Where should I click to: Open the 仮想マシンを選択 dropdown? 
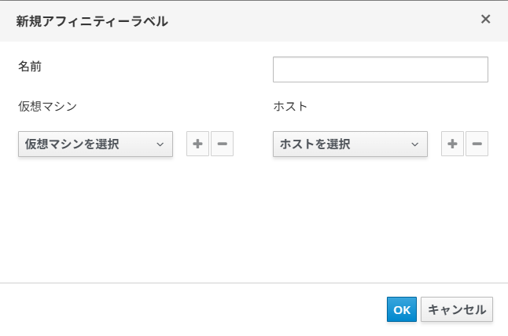click(x=87, y=144)
